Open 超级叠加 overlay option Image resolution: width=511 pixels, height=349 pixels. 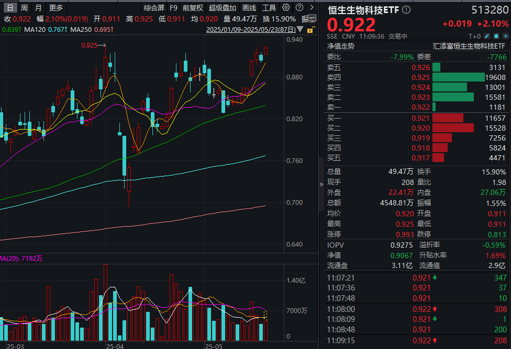pyautogui.click(x=223, y=8)
